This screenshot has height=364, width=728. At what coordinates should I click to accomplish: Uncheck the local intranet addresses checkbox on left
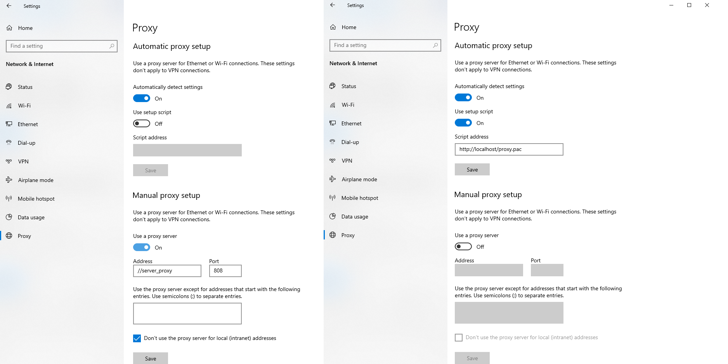point(137,338)
